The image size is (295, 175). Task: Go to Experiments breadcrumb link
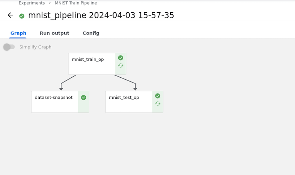[32, 3]
